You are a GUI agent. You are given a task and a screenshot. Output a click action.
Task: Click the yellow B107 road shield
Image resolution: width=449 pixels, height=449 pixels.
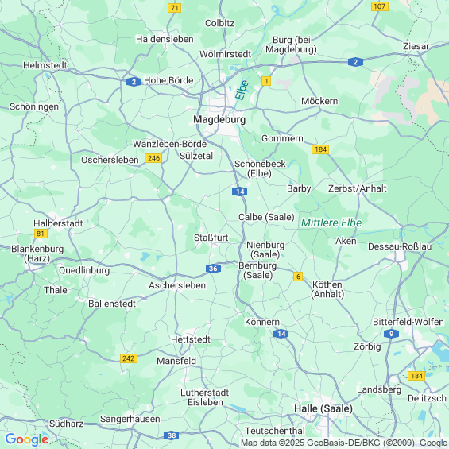tap(380, 6)
